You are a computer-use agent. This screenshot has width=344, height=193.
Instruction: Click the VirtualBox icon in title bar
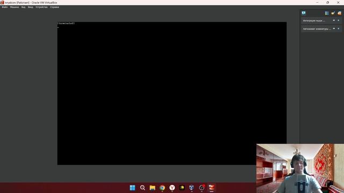[x=2, y=2]
